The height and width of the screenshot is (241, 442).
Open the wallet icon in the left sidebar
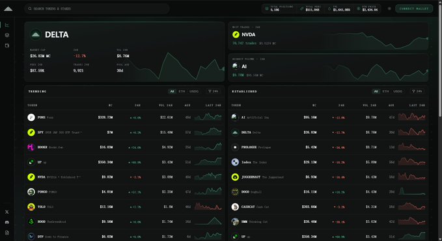7,45
